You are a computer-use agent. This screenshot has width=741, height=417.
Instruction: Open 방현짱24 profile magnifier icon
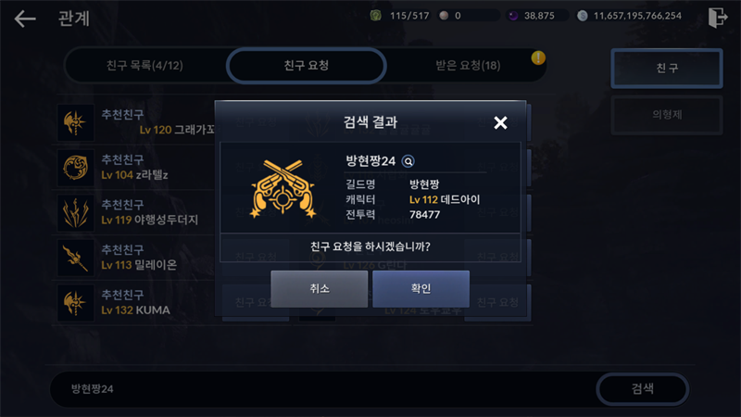(408, 161)
